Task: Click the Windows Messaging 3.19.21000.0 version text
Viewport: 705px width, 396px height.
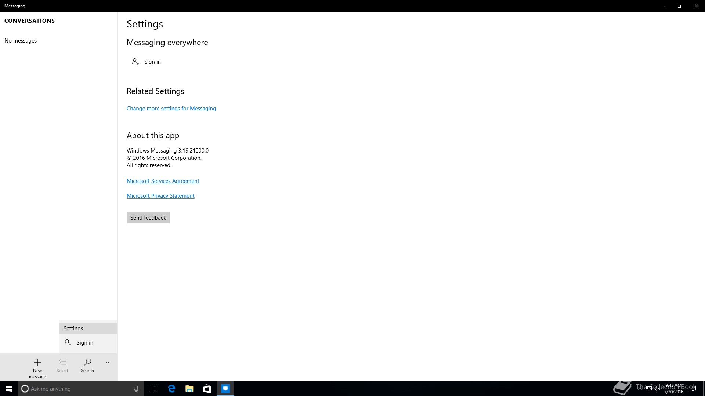Action: coord(167,151)
